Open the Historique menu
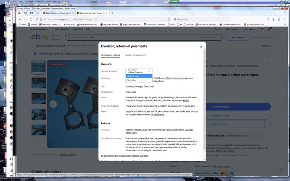Viewport: 290px width, 181px height. click(x=45, y=8)
